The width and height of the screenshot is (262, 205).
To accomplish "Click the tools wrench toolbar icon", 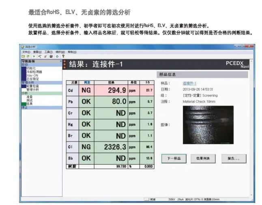I will (x=40, y=56).
